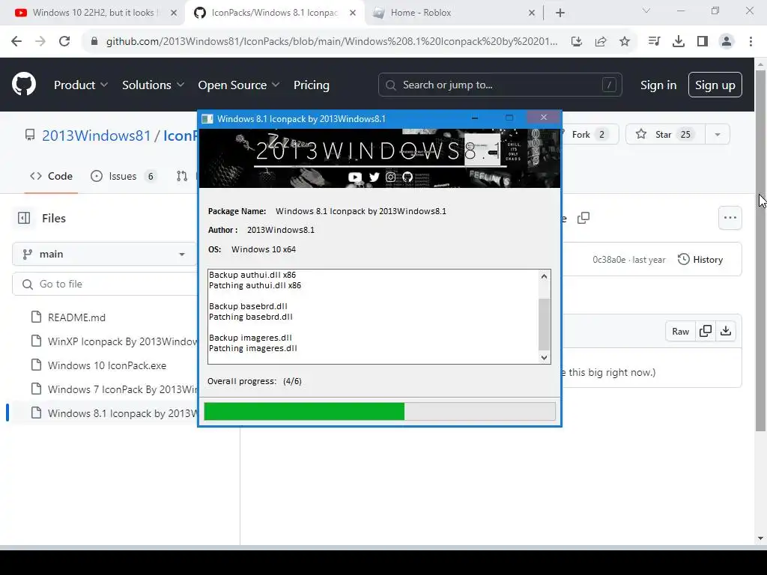
Task: Open README.md in file tree
Action: click(76, 317)
